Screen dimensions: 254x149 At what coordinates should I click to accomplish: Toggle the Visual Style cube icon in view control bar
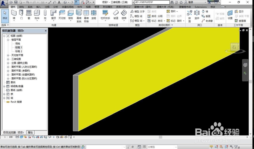click(x=21, y=137)
